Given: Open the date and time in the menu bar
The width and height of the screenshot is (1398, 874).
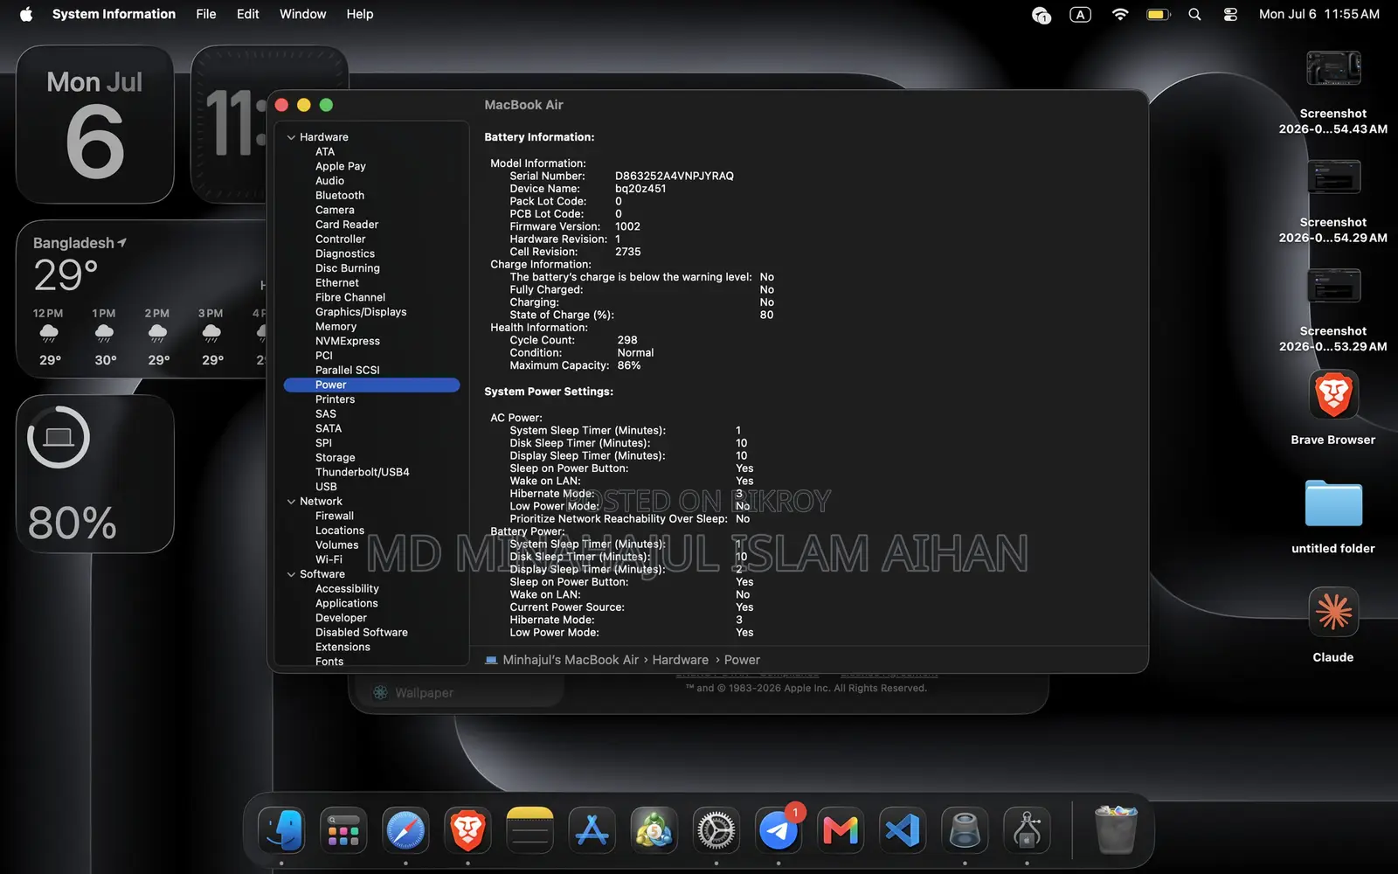Looking at the screenshot, I should (1319, 14).
